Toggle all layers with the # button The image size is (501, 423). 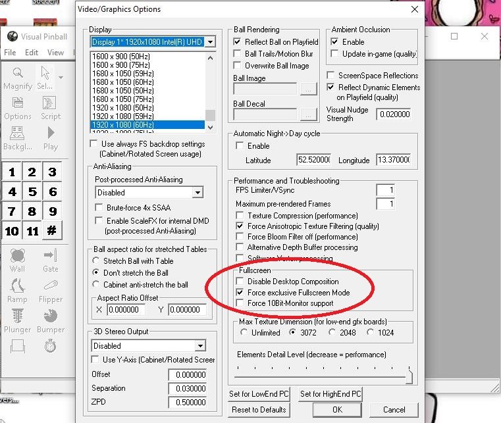pyautogui.click(x=52, y=230)
